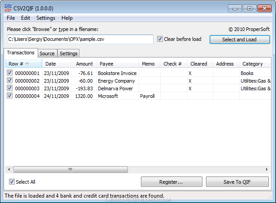
Task: Switch to the Source tab
Action: click(47, 53)
